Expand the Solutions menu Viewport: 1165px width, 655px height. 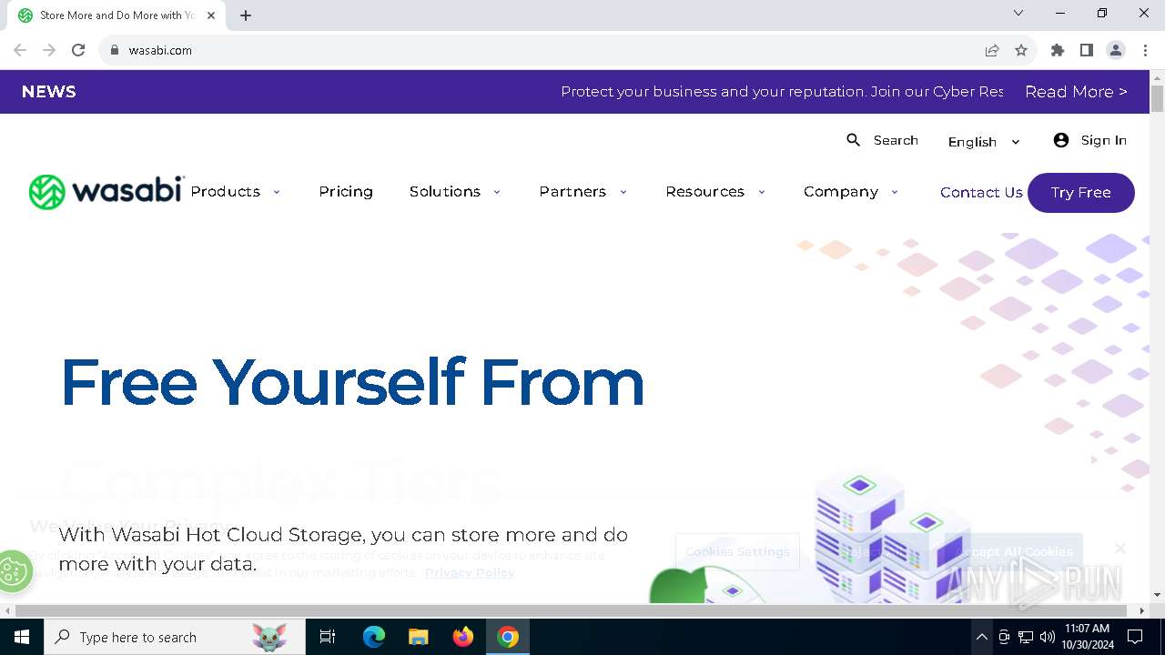point(455,192)
